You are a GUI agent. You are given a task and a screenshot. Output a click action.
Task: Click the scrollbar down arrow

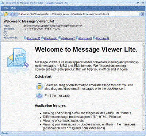coord(144,129)
